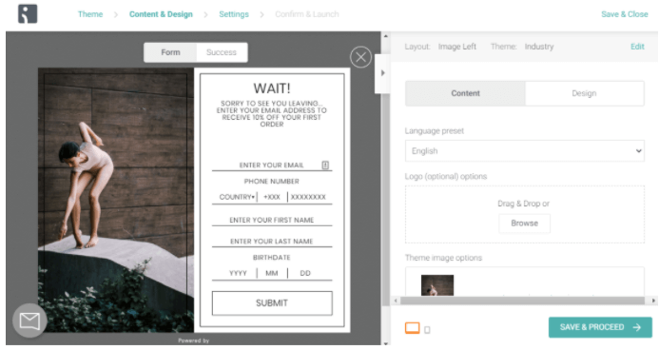Click the Browse logo button
Screen dimensions: 659x350
click(x=525, y=224)
